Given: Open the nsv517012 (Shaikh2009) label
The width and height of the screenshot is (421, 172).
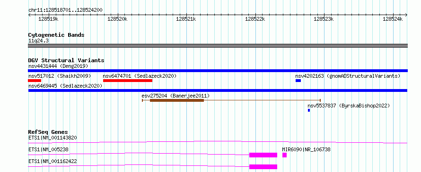Looking at the screenshot, I should (x=60, y=76).
